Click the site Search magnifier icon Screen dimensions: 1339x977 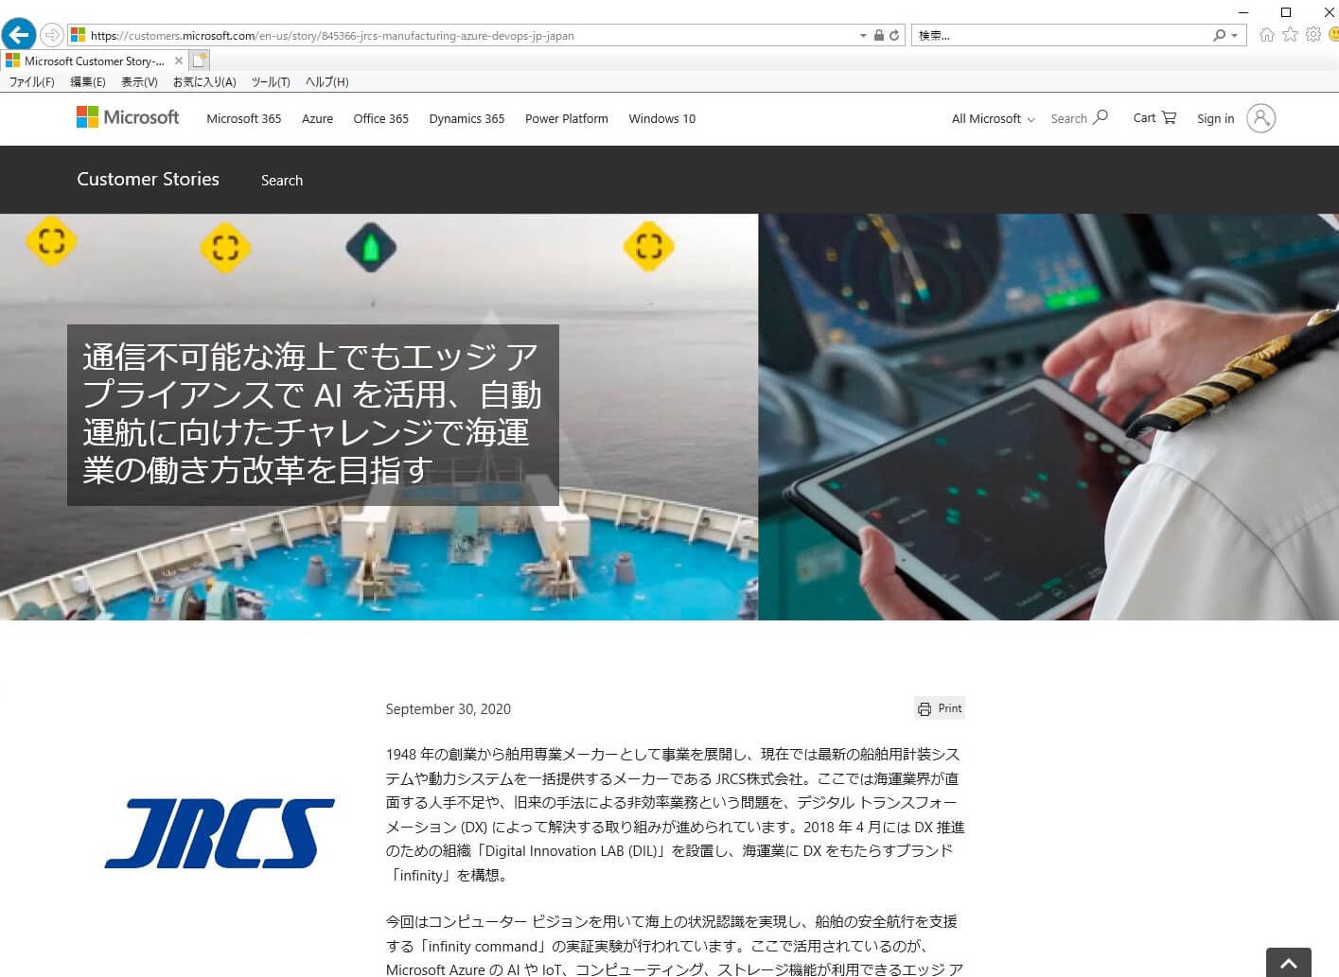coord(1101,117)
